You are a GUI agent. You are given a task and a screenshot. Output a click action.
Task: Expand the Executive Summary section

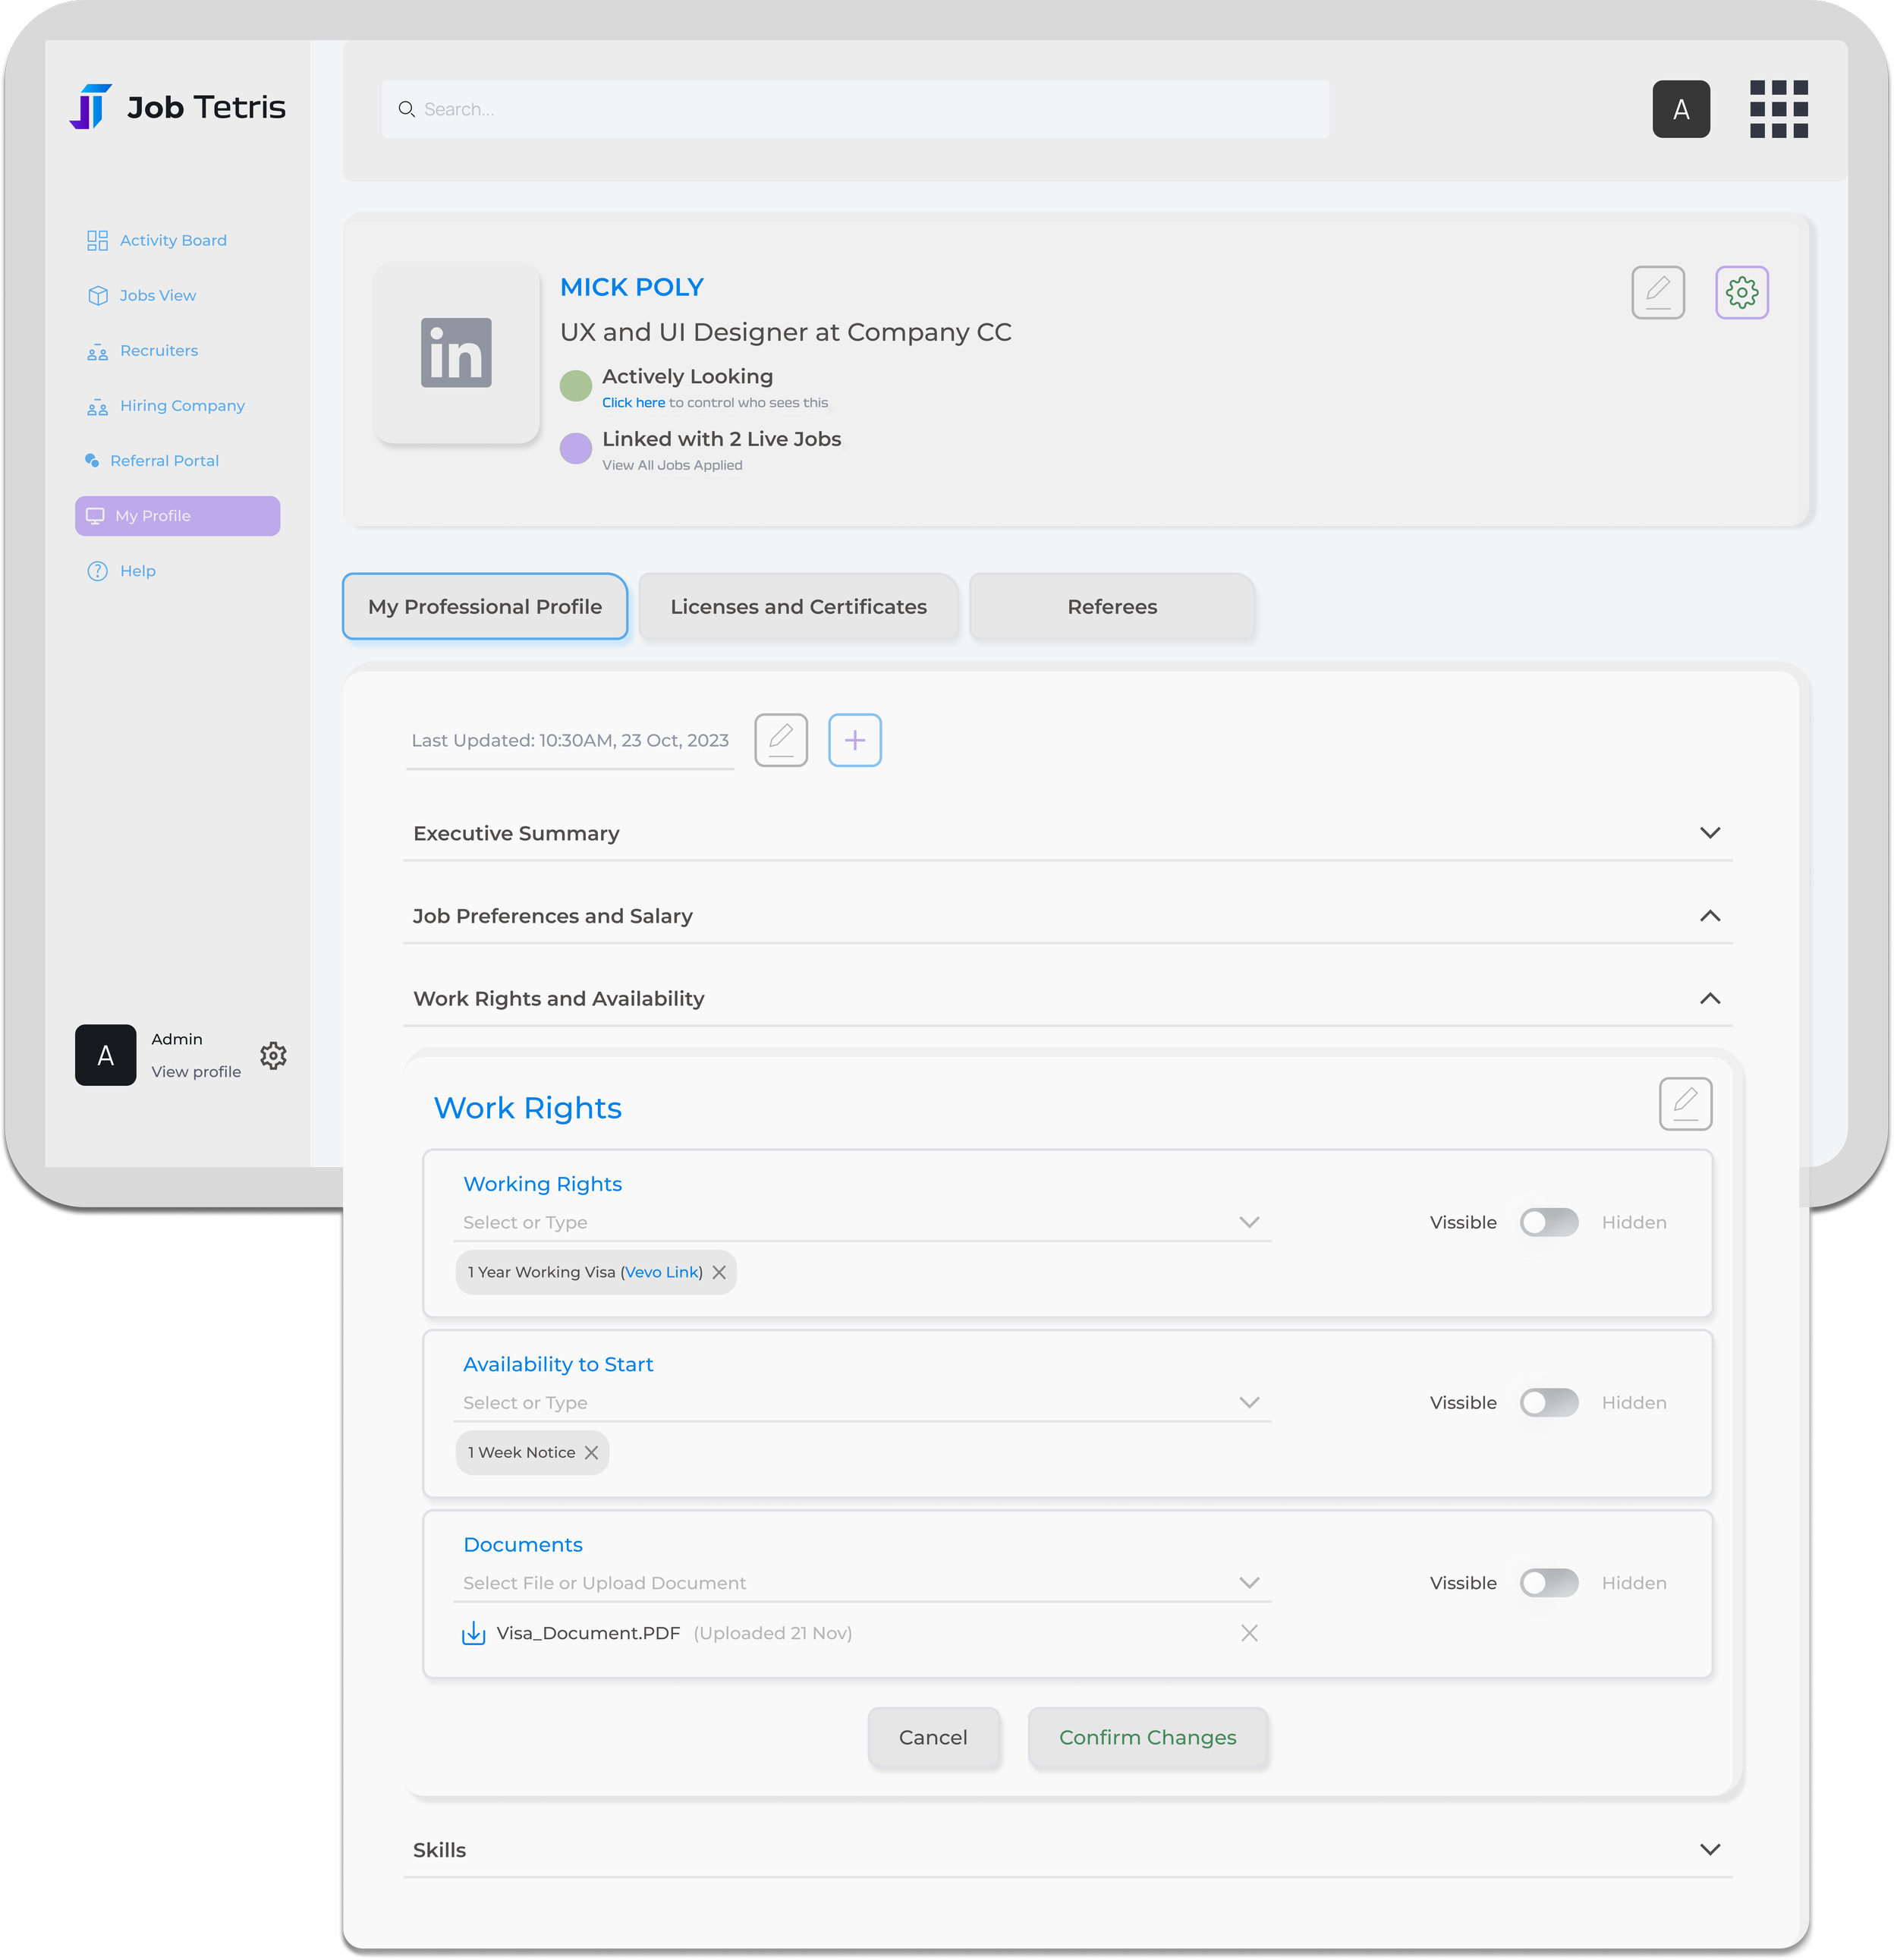[1711, 832]
